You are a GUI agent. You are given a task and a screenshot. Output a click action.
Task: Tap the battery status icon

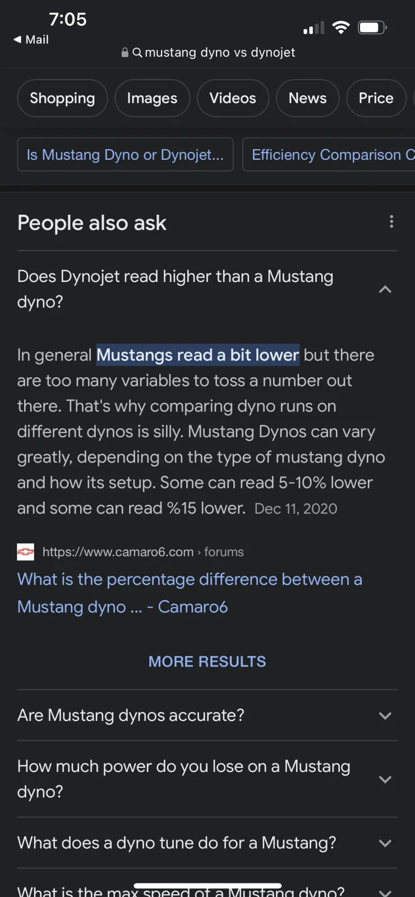[x=372, y=27]
